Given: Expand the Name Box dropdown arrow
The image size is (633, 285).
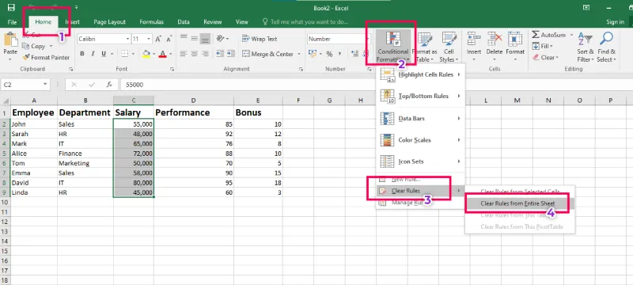Looking at the screenshot, I should point(45,85).
